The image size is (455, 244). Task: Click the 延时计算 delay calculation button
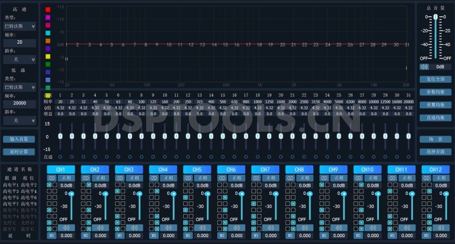tap(19, 152)
